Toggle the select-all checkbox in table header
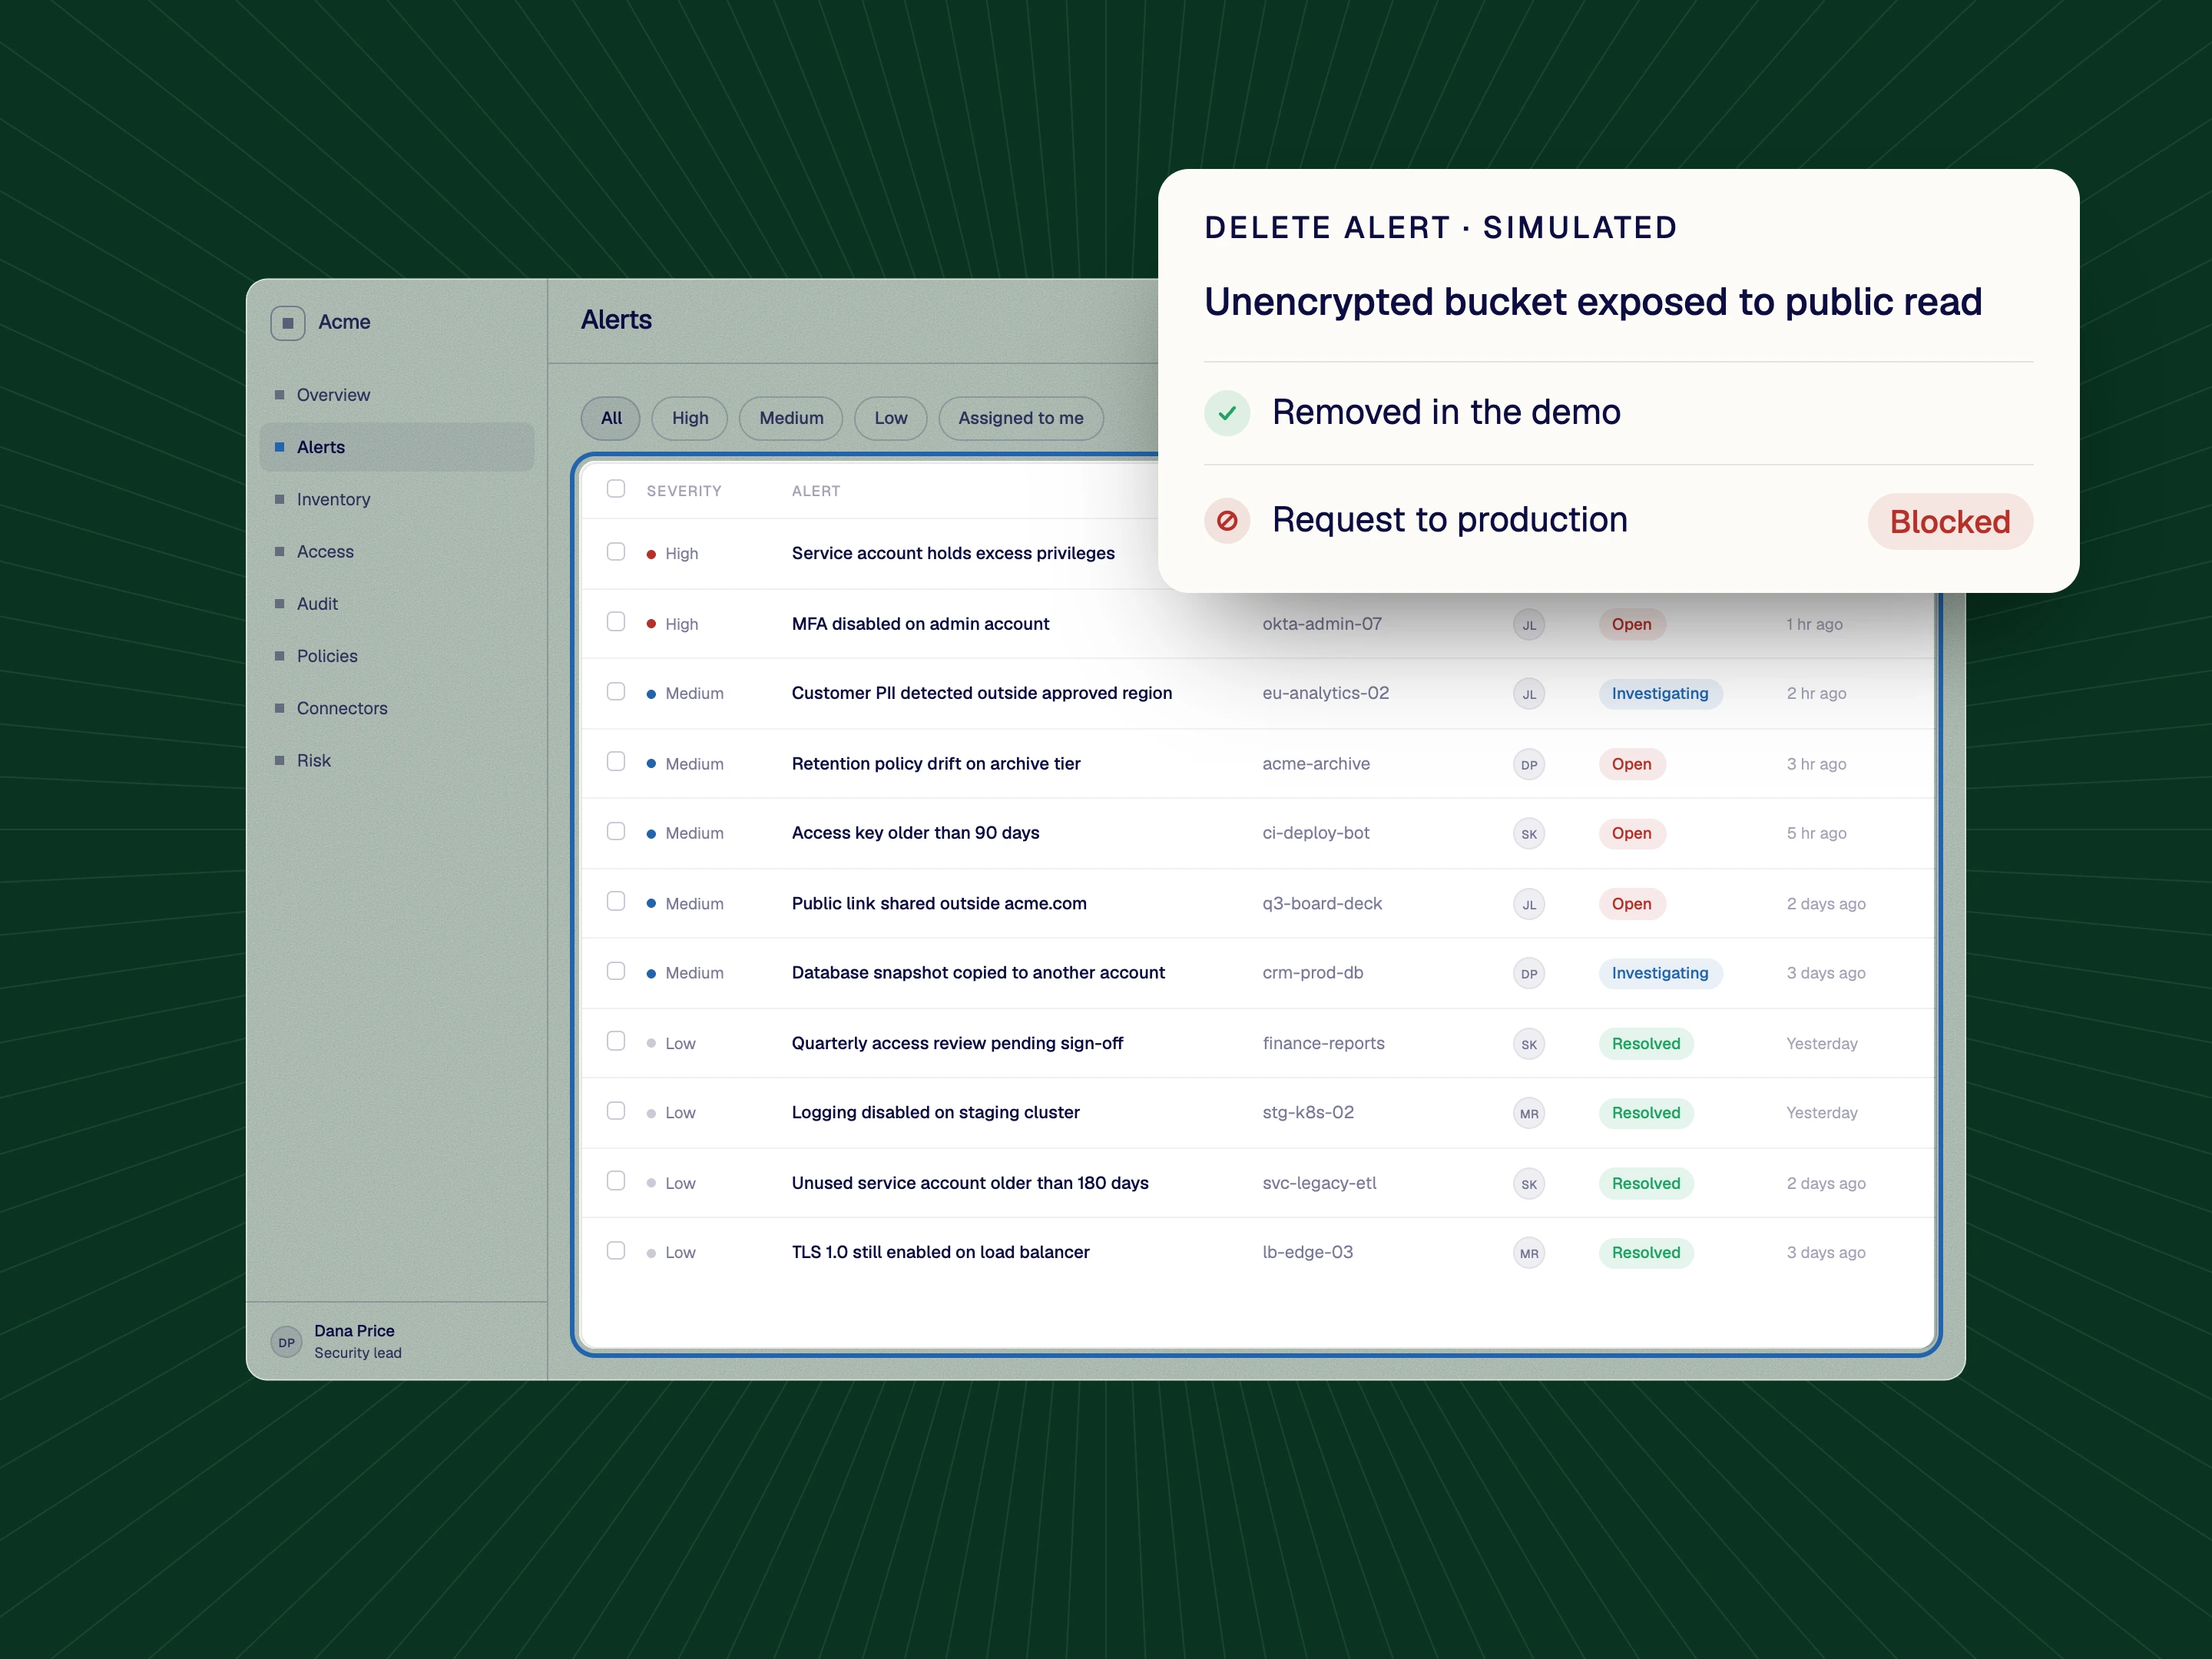The width and height of the screenshot is (2212, 1659). pyautogui.click(x=616, y=489)
